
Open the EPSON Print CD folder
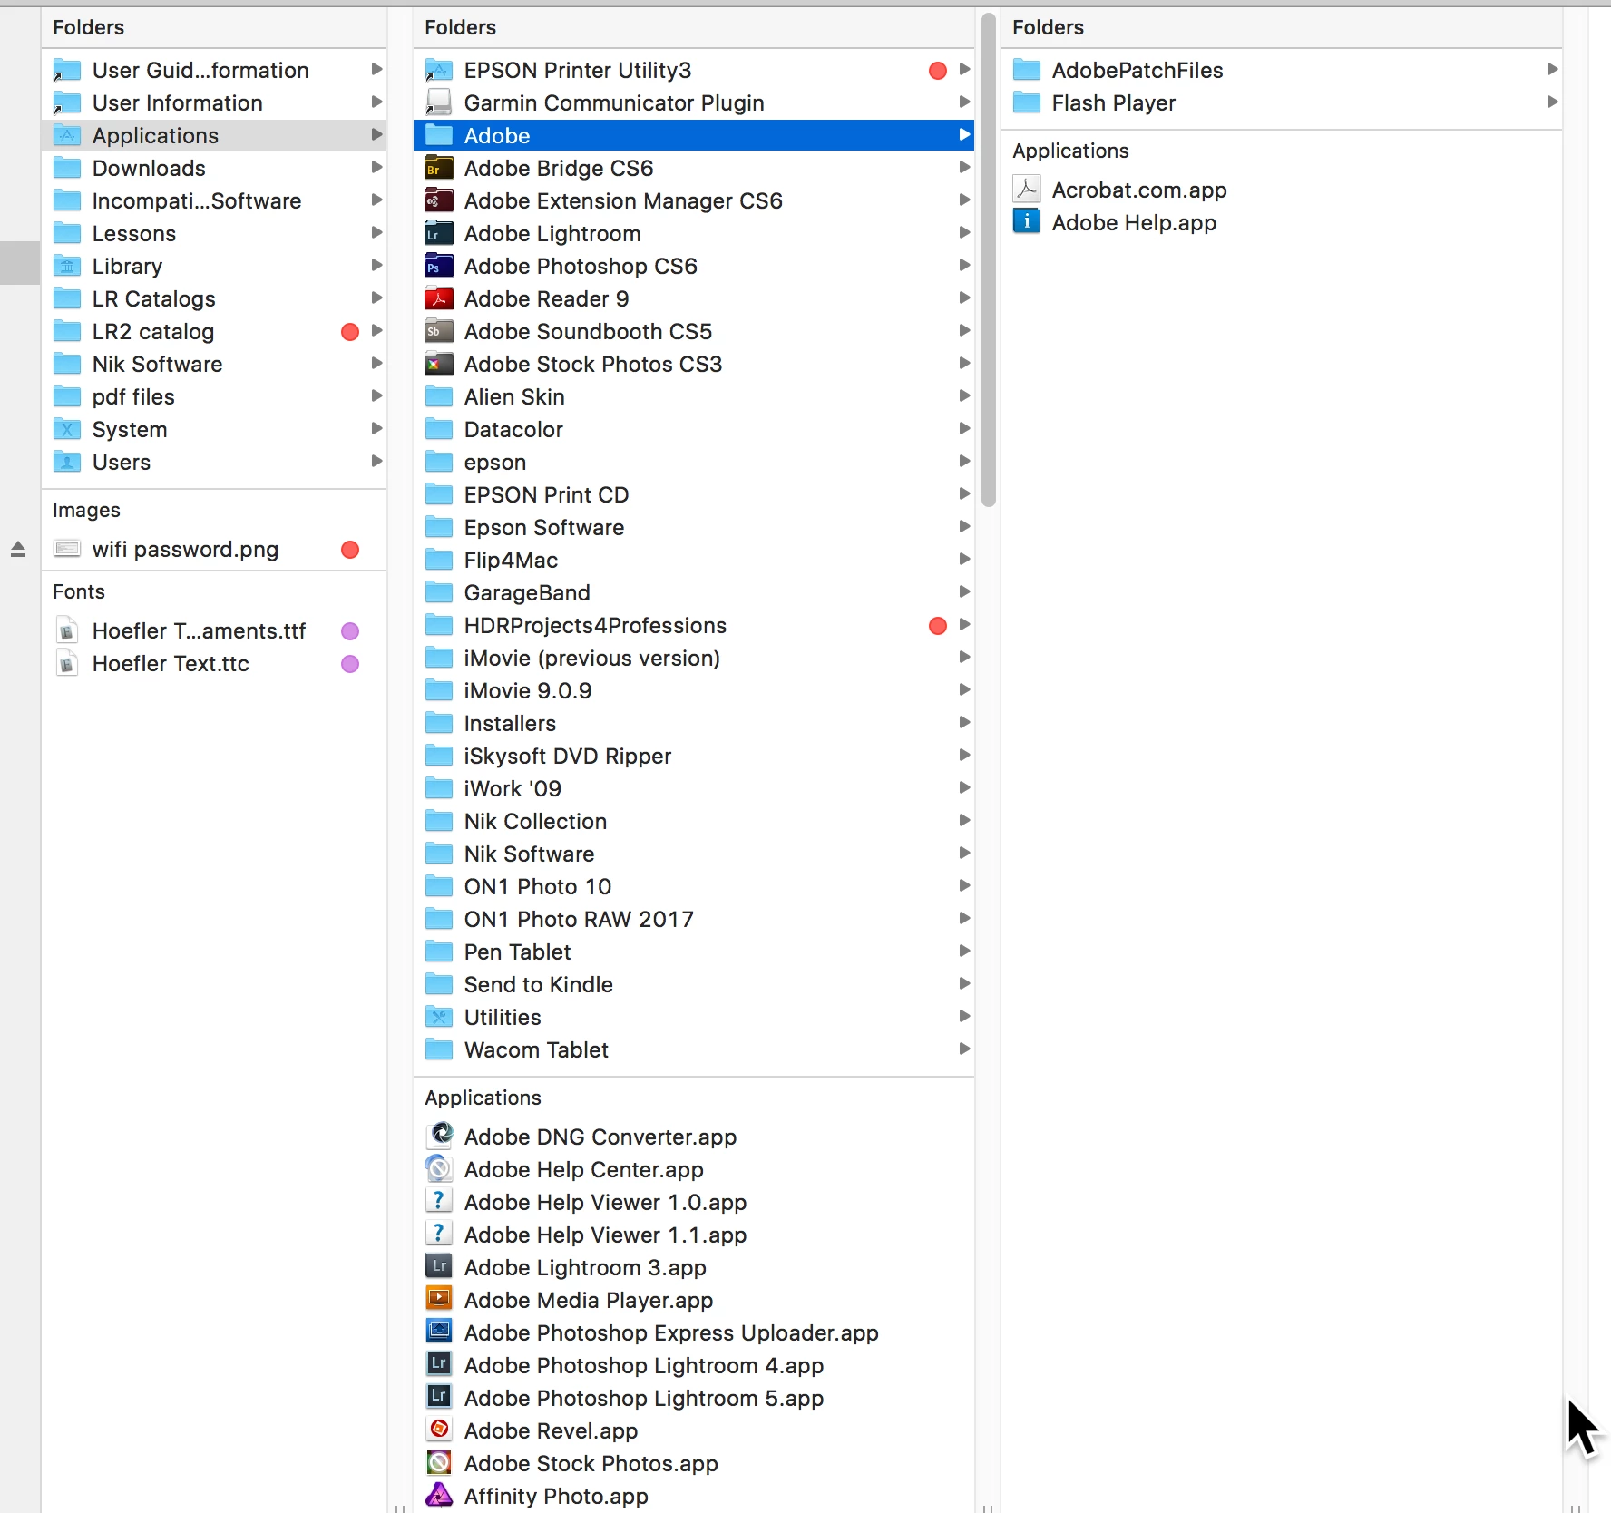pyautogui.click(x=694, y=494)
